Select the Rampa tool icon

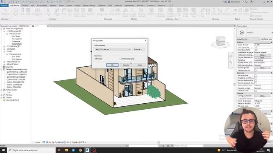click(112, 10)
